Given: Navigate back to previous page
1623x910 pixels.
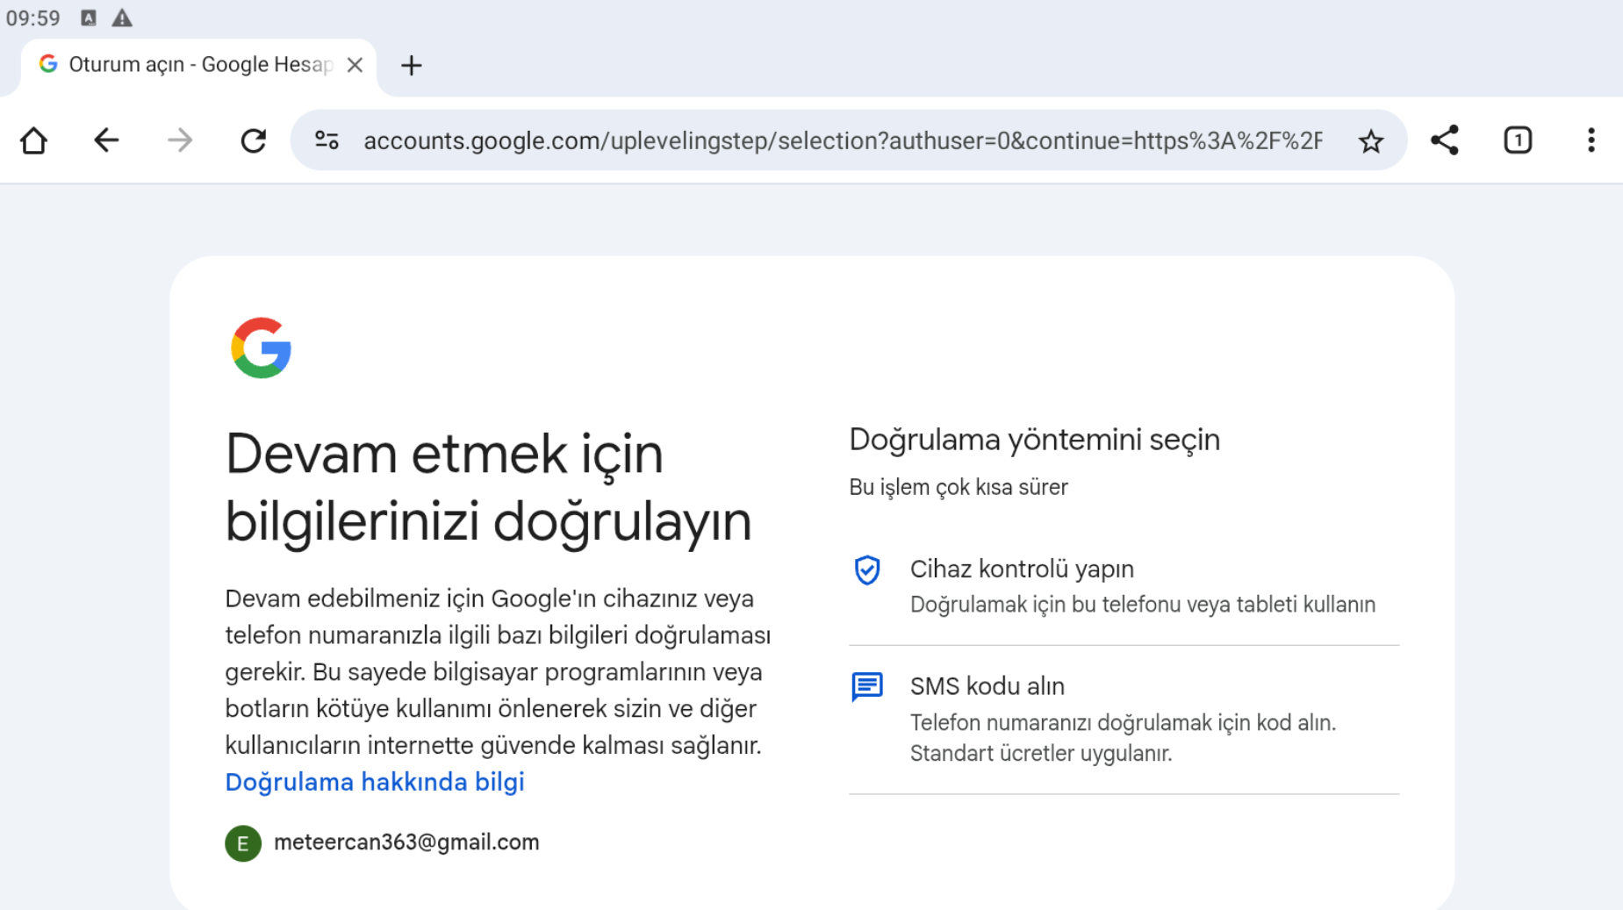Looking at the screenshot, I should [x=106, y=140].
